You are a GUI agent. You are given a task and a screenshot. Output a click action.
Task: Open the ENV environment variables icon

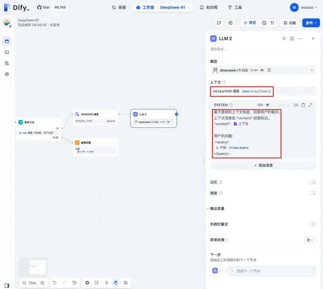point(231,23)
